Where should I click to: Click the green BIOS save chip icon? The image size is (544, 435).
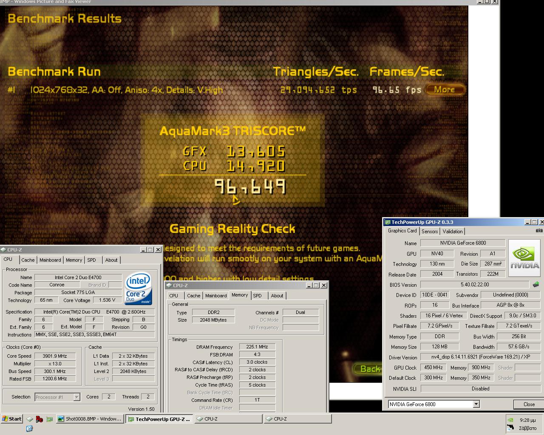535,284
